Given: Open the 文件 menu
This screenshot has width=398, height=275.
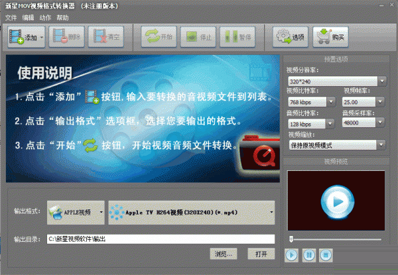Looking at the screenshot, I should pos(11,17).
